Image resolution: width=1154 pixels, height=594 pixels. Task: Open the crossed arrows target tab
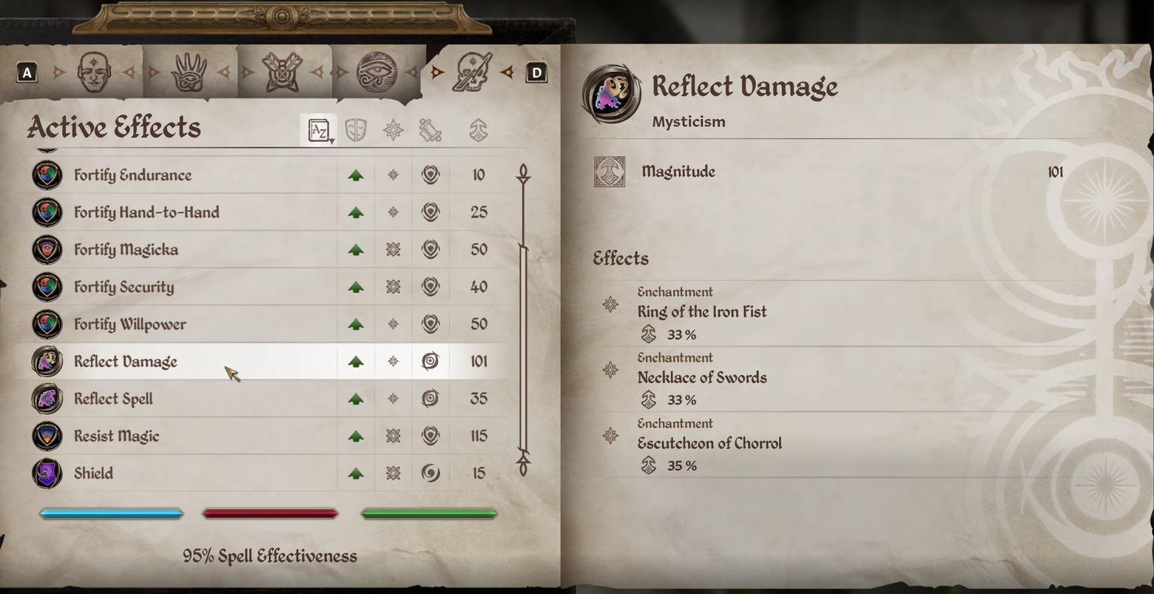pos(282,72)
